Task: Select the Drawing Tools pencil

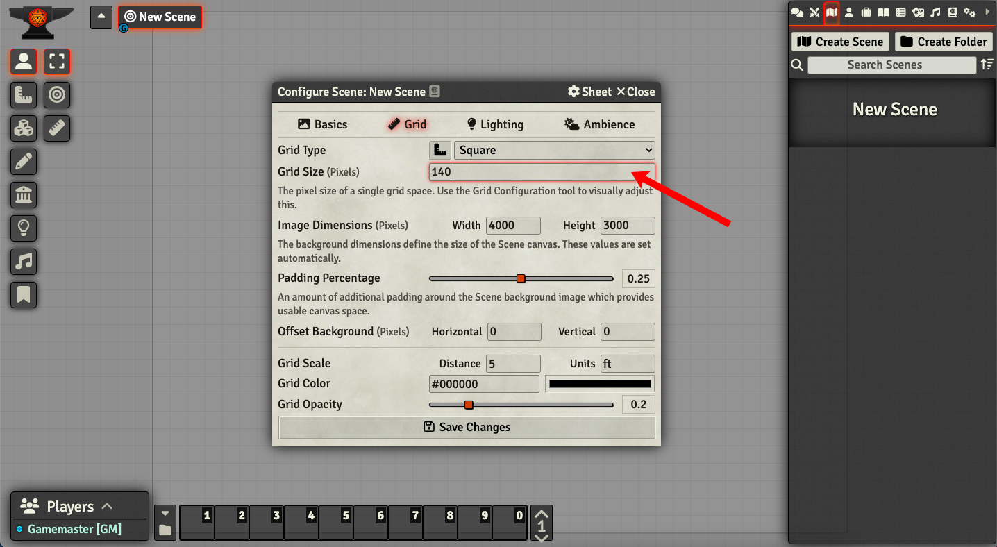Action: (24, 162)
